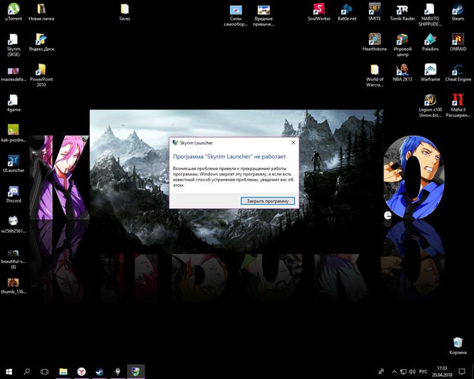This screenshot has width=474, height=379.
Task: Select the Mafia II shortcut icon
Action: click(x=458, y=106)
